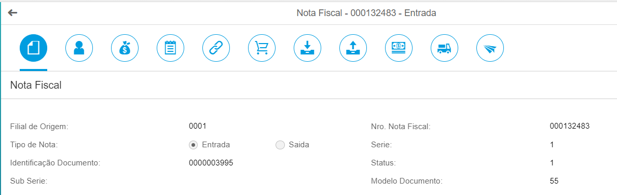Screen dimensions: 617x195
Task: Select the Entrada radio button
Action: pyautogui.click(x=193, y=145)
